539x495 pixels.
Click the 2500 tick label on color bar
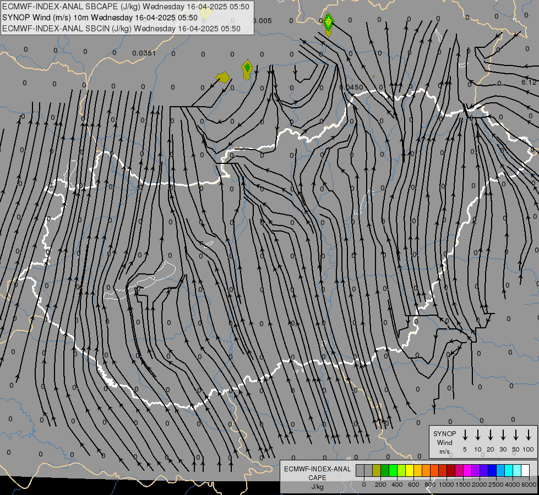click(496, 485)
